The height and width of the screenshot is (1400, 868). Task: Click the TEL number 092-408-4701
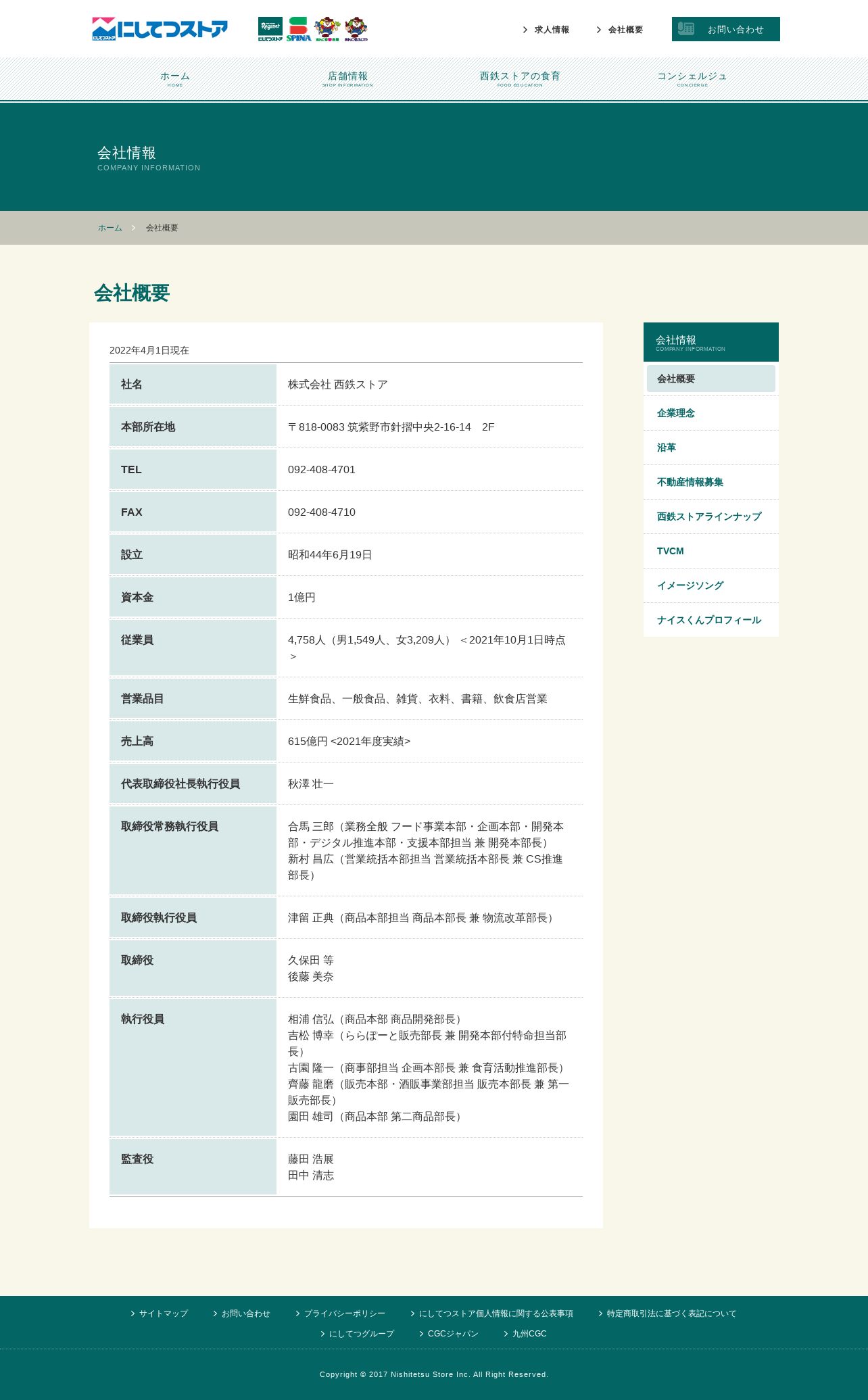[322, 470]
